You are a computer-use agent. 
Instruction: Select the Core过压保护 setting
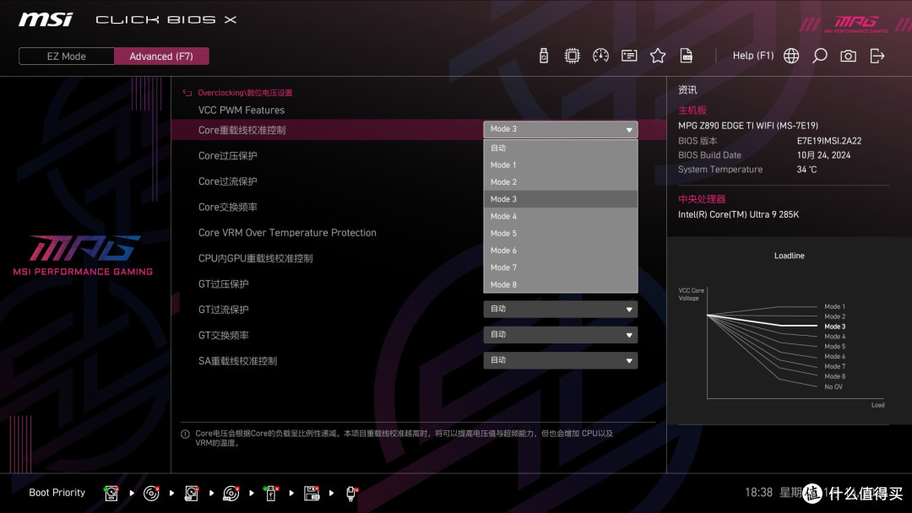pyautogui.click(x=227, y=156)
